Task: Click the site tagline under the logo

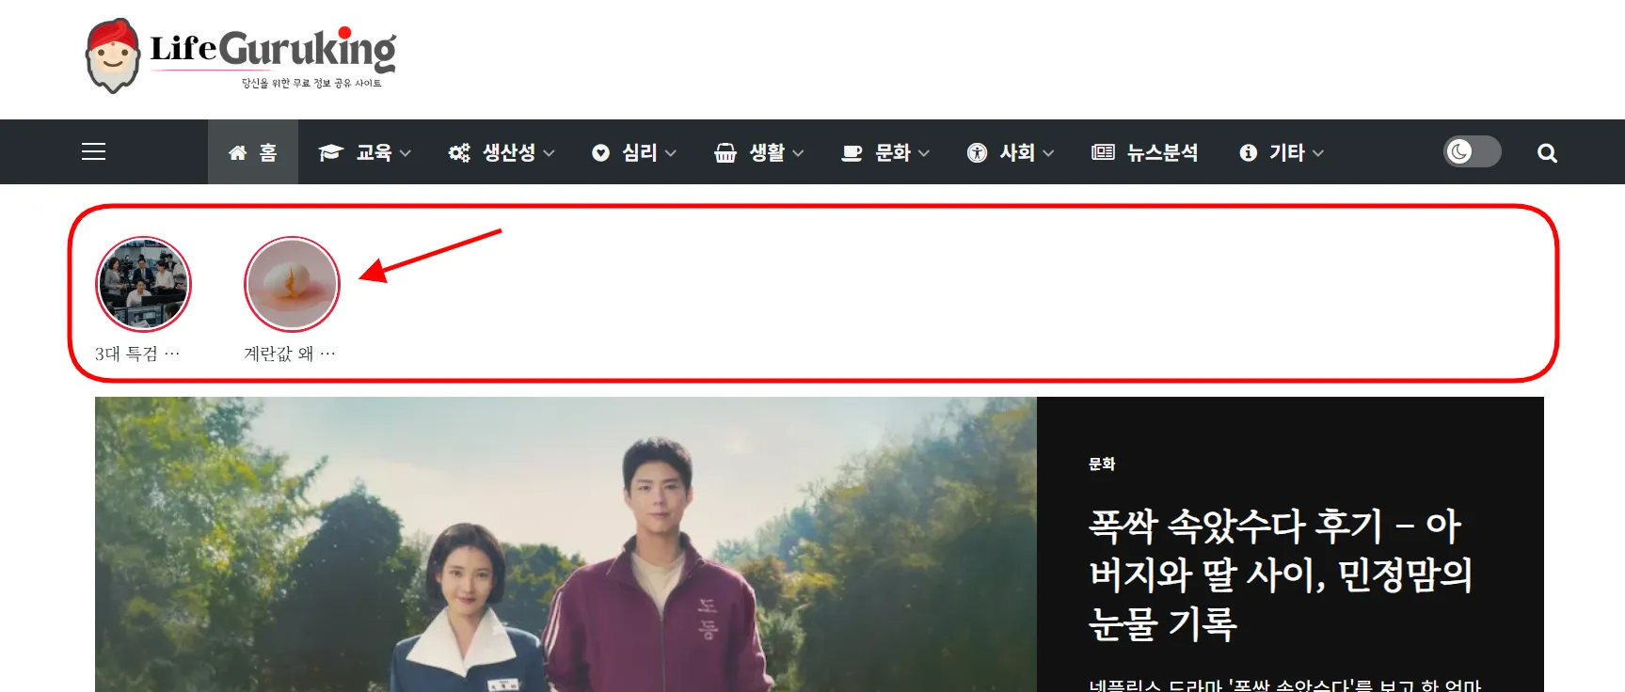Action: coord(311,84)
